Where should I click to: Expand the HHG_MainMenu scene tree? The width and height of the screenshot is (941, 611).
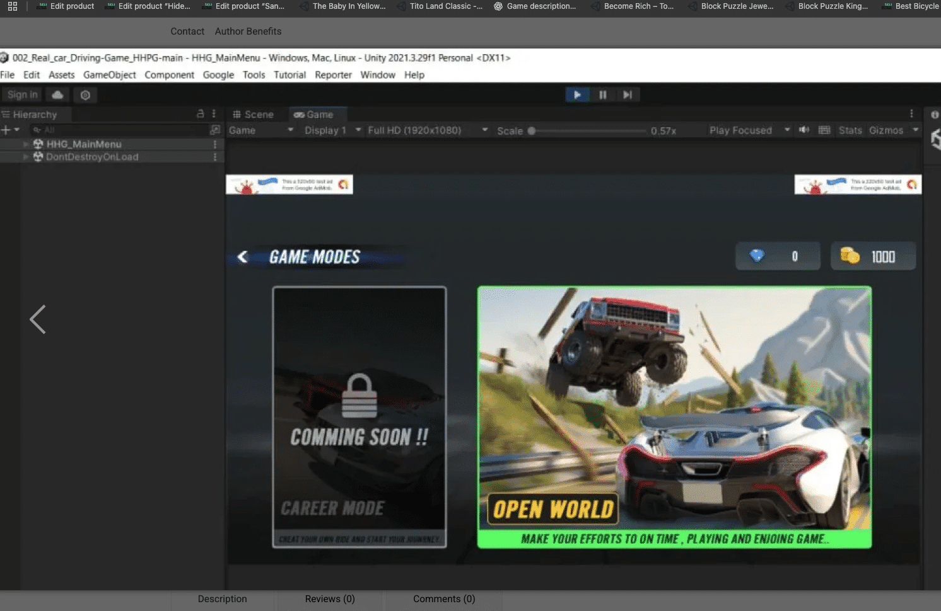(x=26, y=144)
